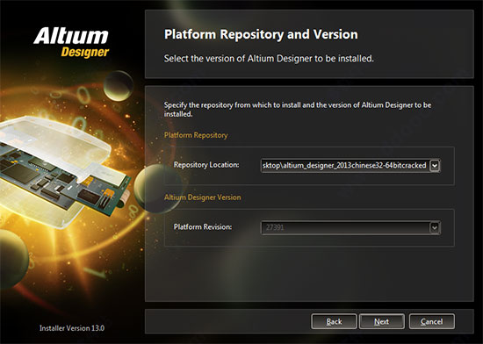
Task: Click the small planet near the logo
Action: [119, 86]
